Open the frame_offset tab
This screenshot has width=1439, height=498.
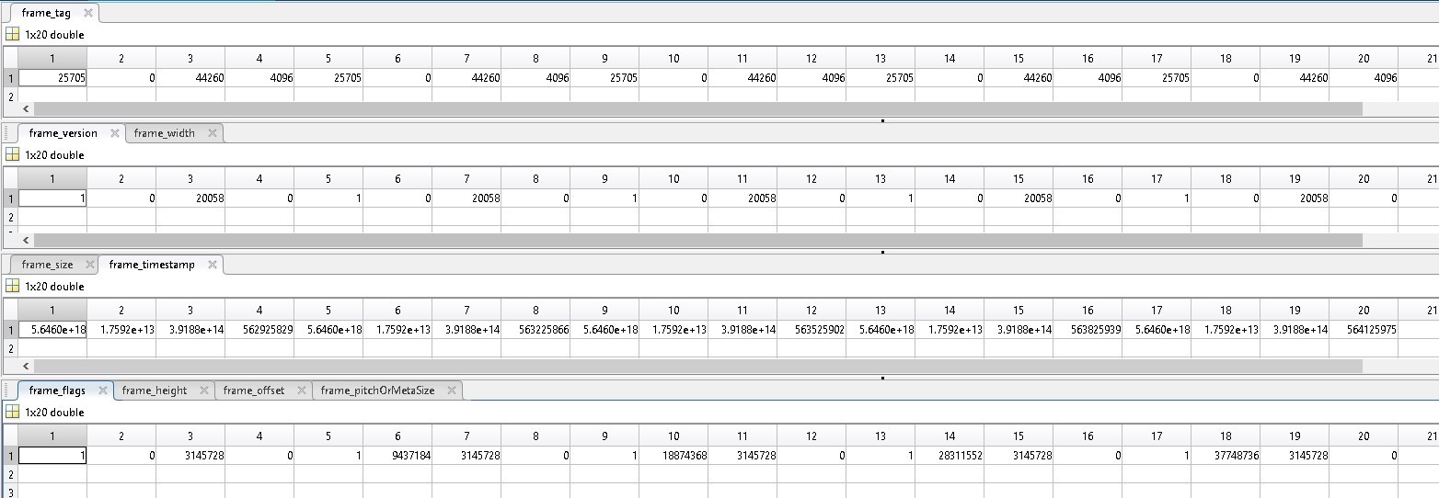coord(253,390)
